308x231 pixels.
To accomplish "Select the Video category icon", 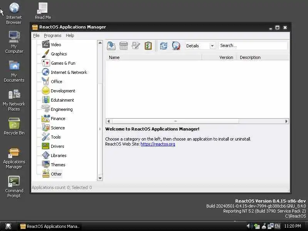I will 45,44.
